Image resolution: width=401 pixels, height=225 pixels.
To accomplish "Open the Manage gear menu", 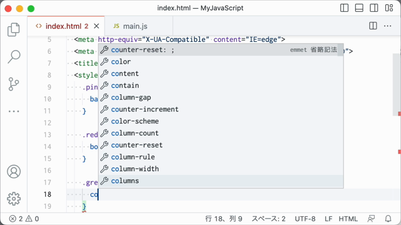I will pyautogui.click(x=14, y=199).
